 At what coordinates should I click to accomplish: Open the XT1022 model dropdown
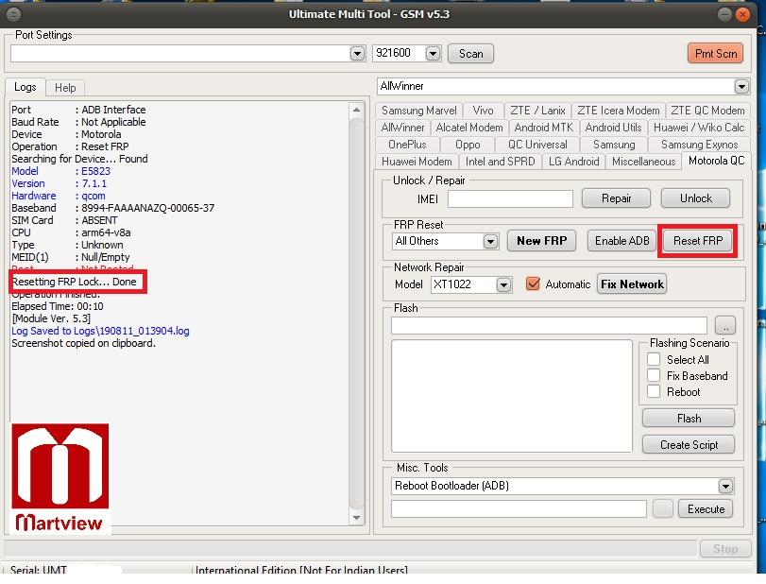(503, 285)
